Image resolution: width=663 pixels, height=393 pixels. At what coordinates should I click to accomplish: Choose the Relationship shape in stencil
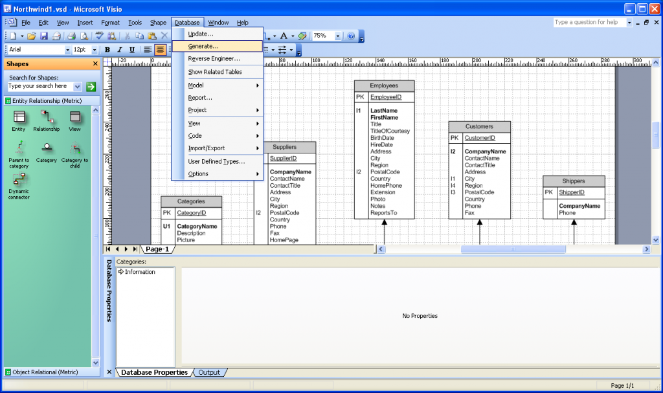point(47,121)
